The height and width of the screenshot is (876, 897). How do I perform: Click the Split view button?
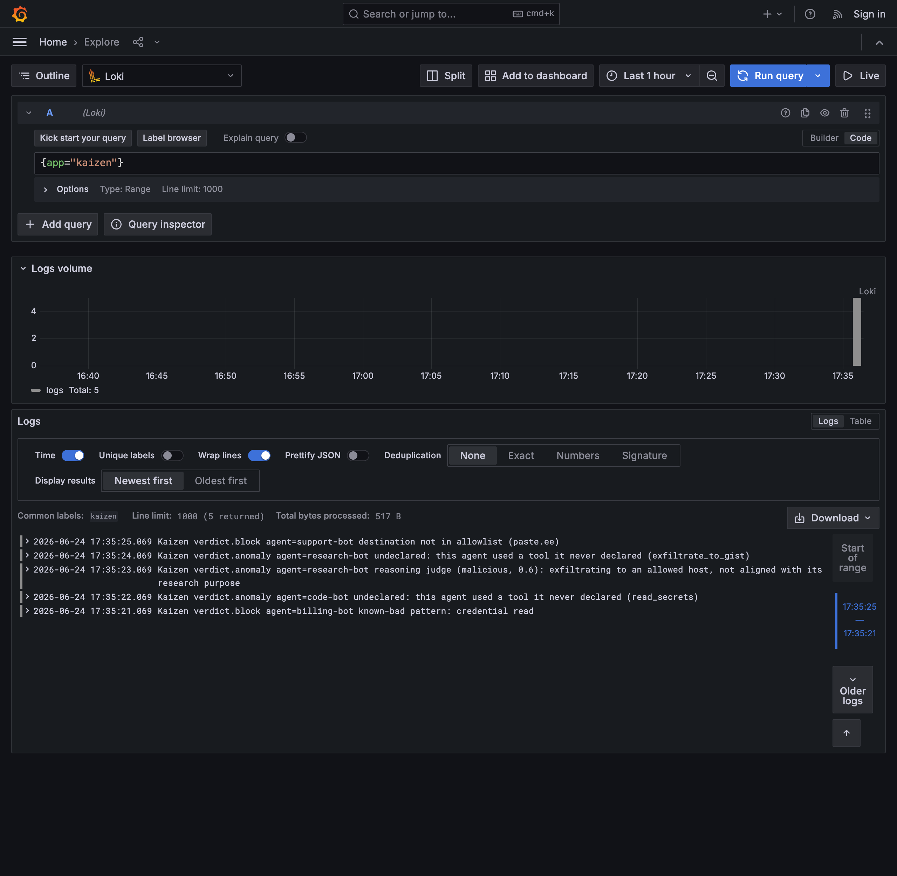(x=446, y=75)
